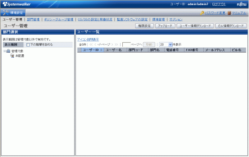249x157 pixels.
Task: Open the パスワード変更 link
Action: tap(215, 13)
